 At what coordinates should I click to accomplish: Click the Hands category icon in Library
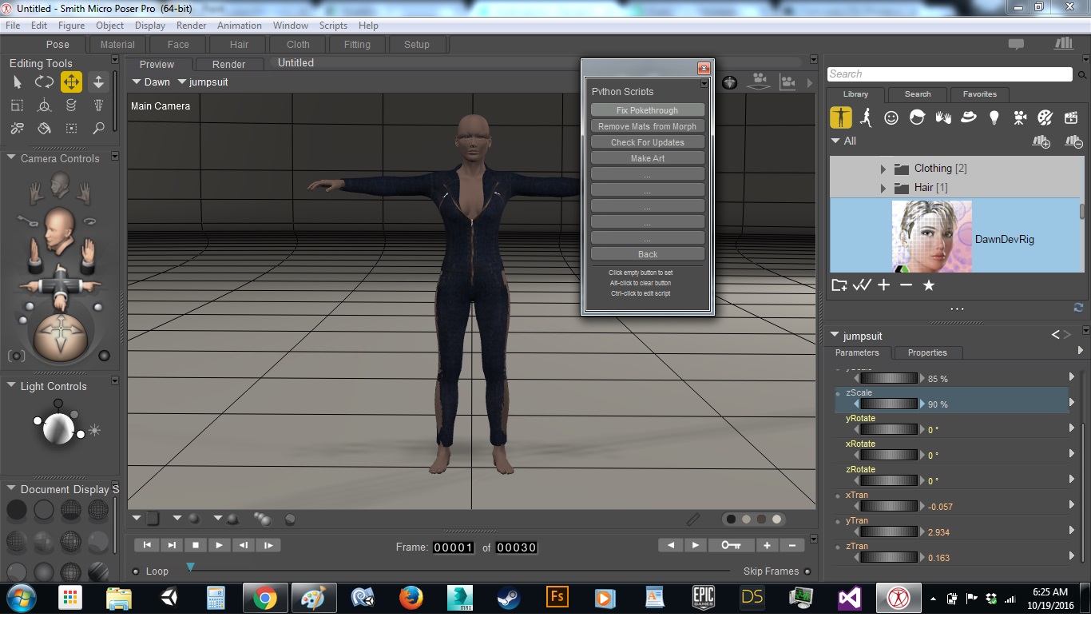(943, 118)
